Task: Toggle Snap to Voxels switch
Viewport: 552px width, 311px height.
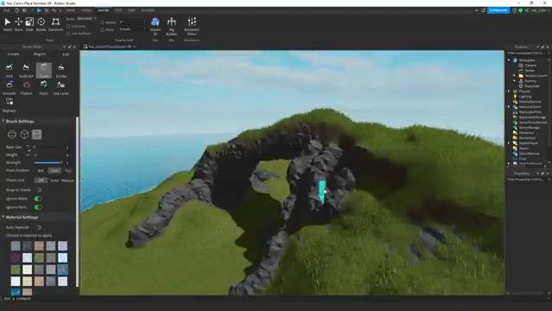Action: click(x=38, y=190)
